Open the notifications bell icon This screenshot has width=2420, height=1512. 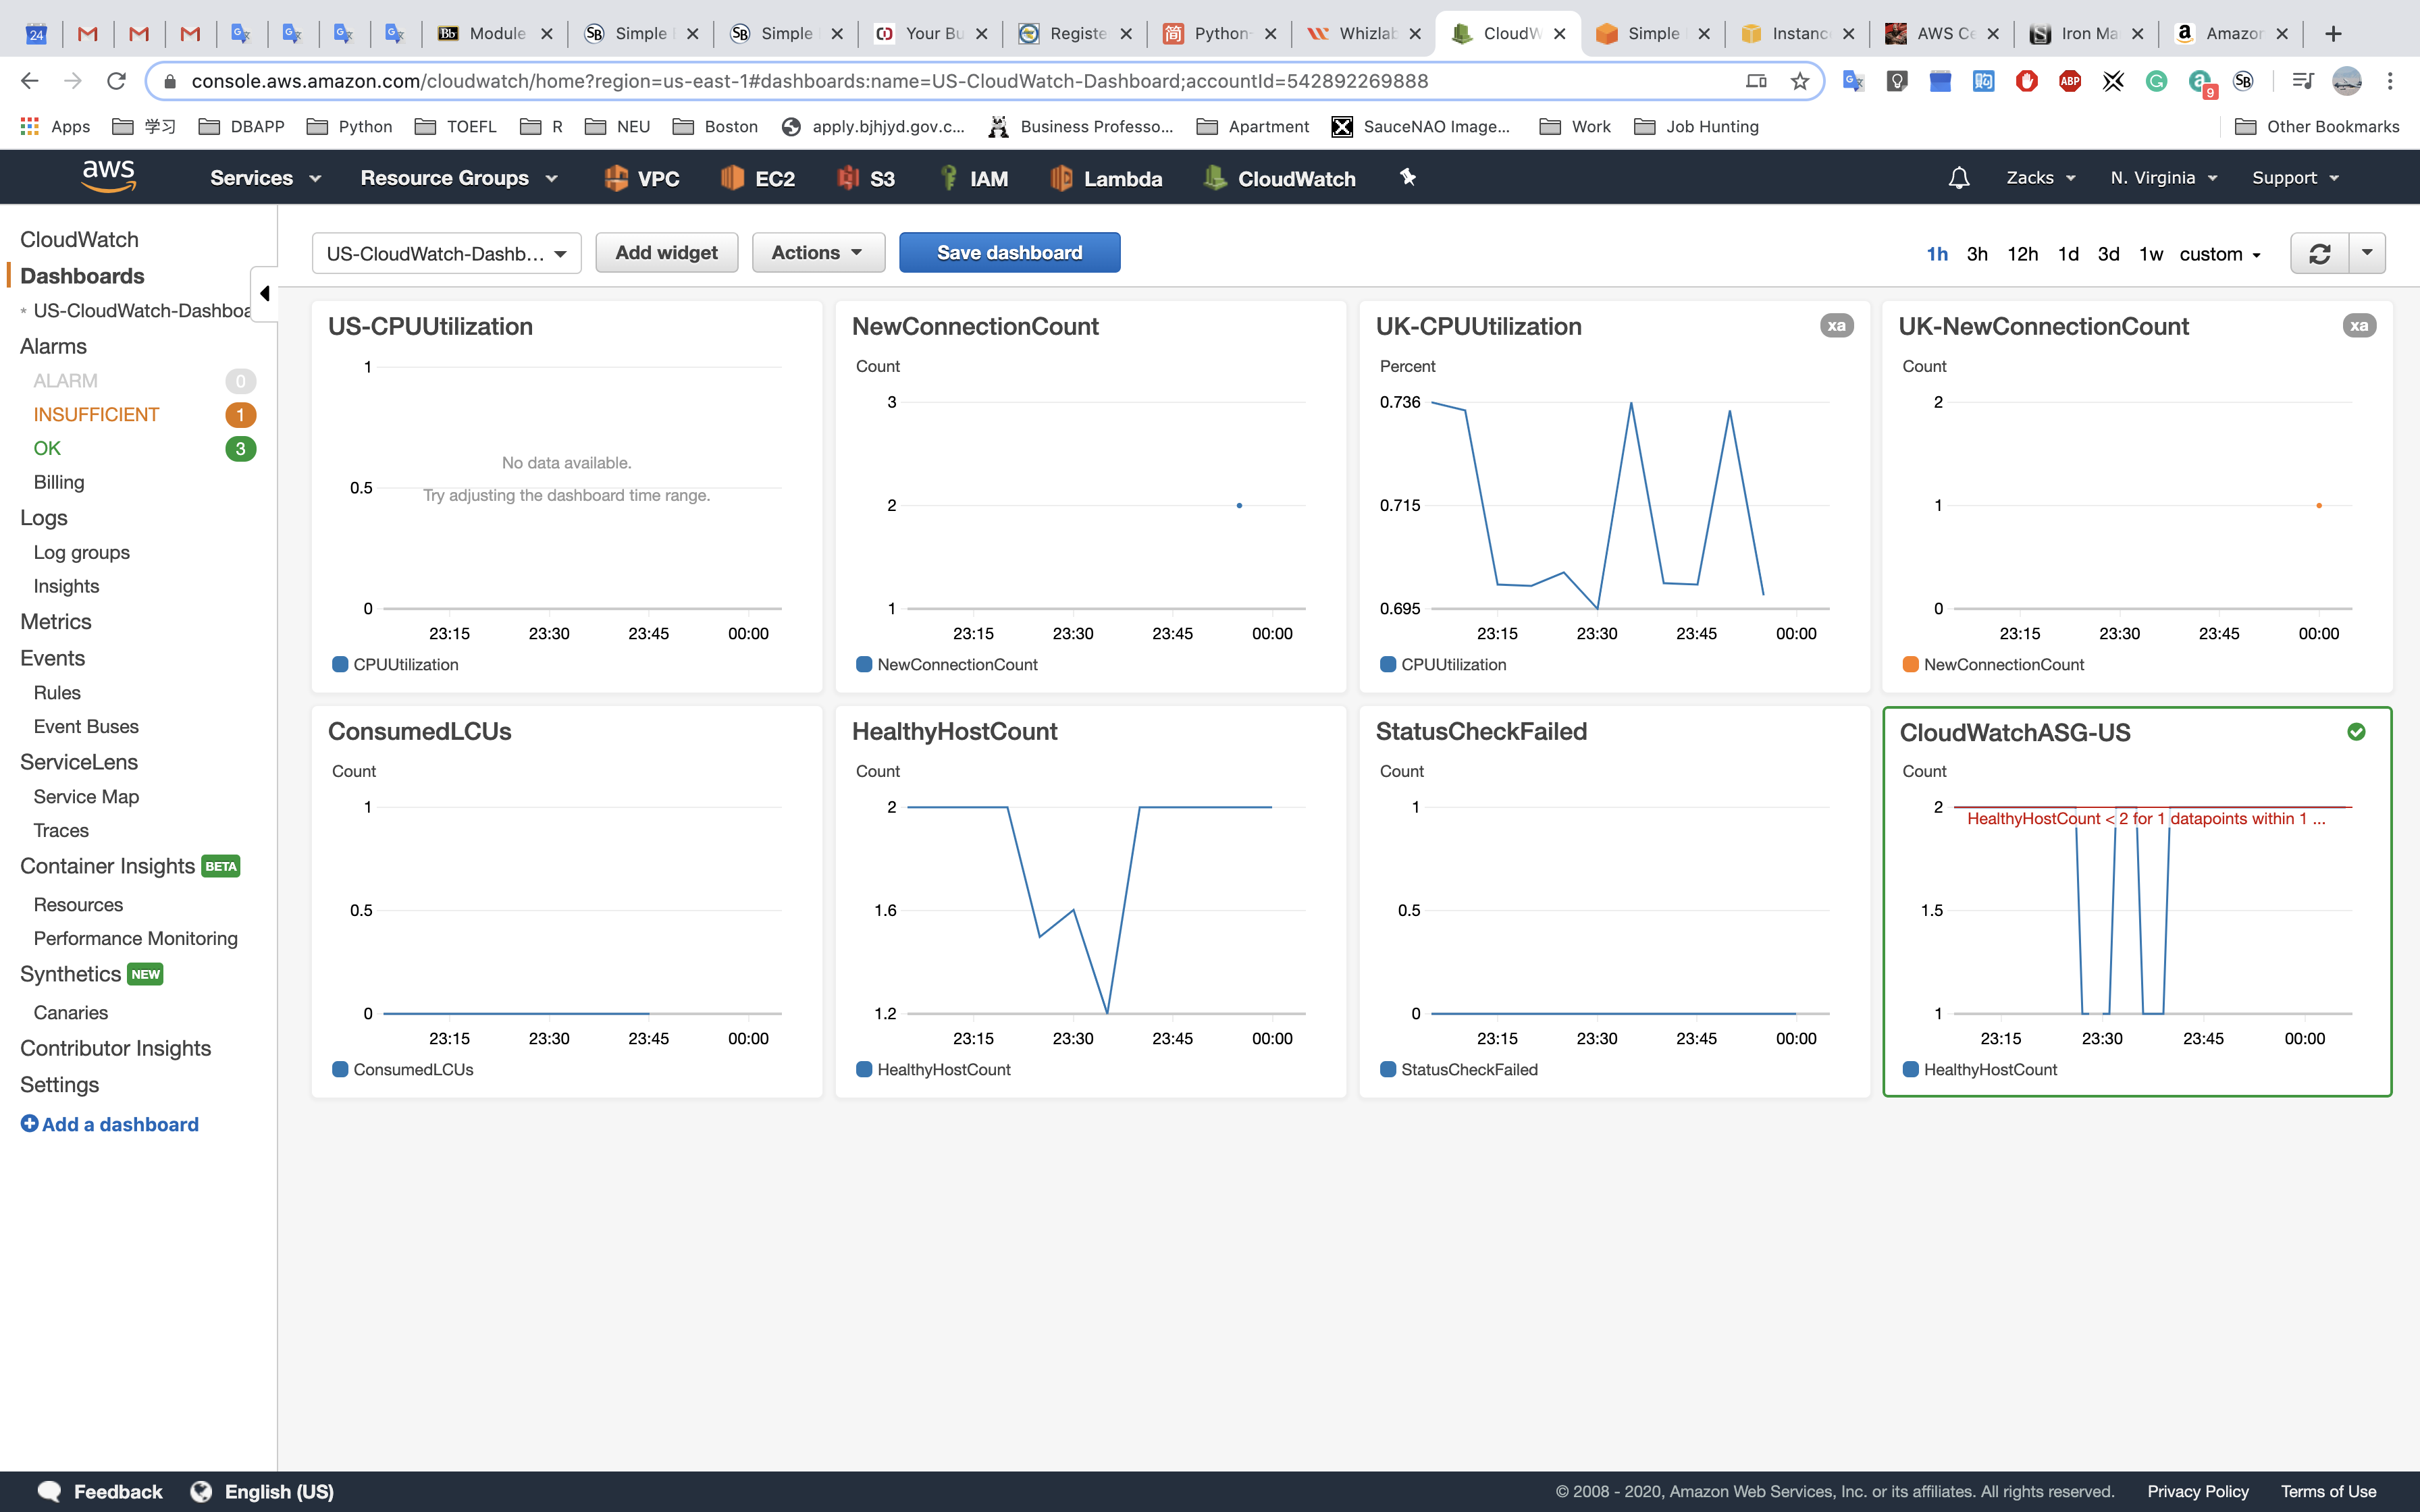point(1958,178)
